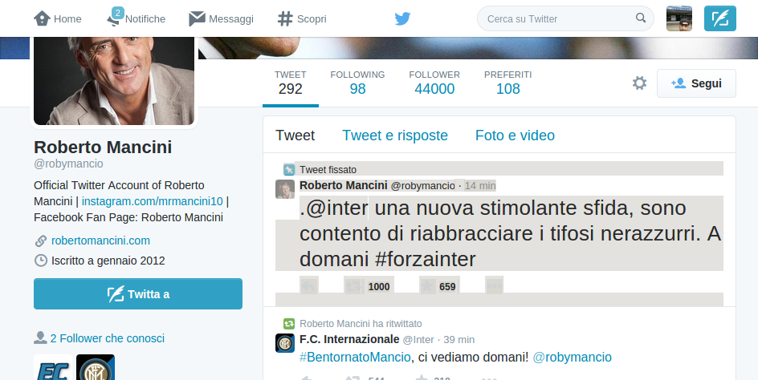The height and width of the screenshot is (380, 758).
Task: Open the Scopri hashtag section
Action: (301, 18)
